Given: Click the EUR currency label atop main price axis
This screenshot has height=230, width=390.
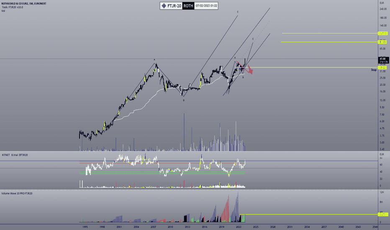Looking at the screenshot, I should click(382, 3).
